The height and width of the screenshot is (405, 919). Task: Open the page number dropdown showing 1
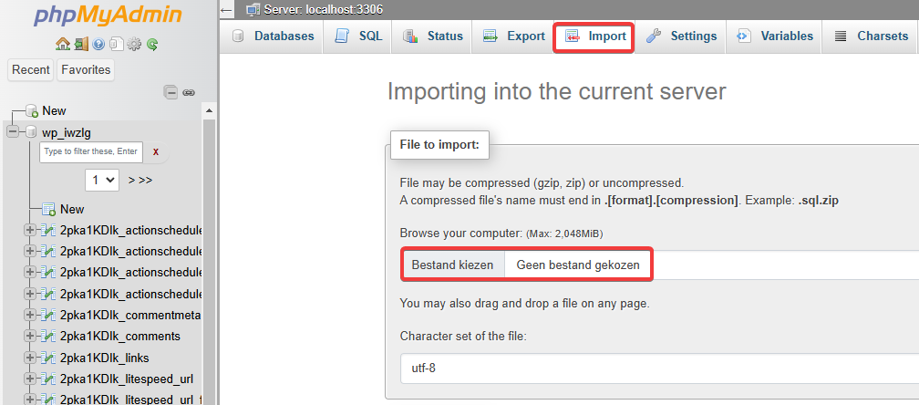tap(102, 180)
